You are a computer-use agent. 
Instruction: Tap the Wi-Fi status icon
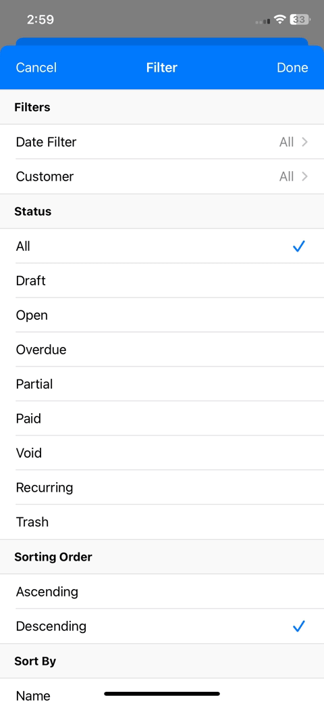tap(279, 19)
